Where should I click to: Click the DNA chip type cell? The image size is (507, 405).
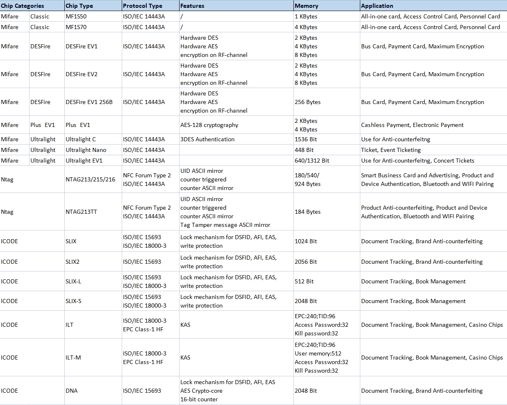pos(72,391)
